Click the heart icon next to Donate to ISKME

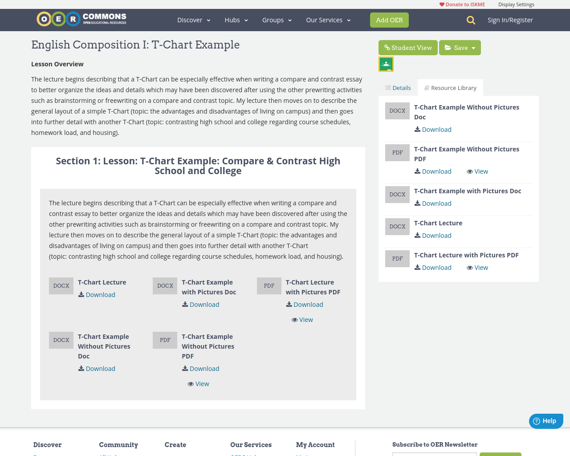tap(442, 4)
